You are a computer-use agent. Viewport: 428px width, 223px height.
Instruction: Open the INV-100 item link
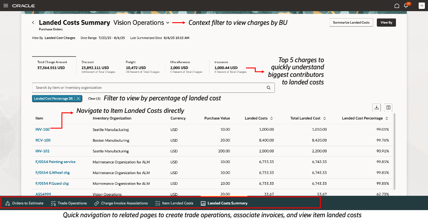[x=43, y=130]
